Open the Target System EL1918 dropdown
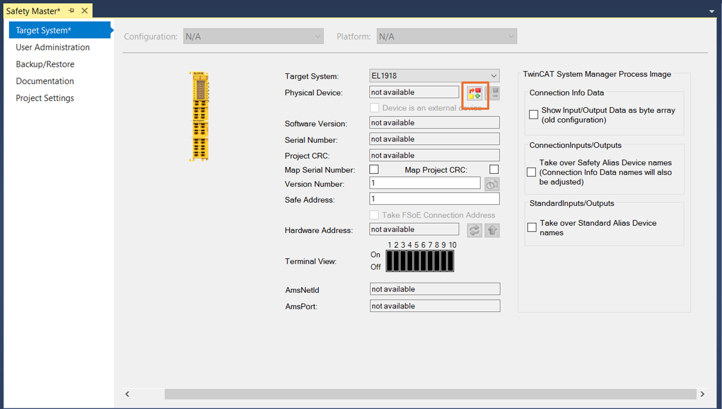This screenshot has height=409, width=722. click(x=493, y=76)
